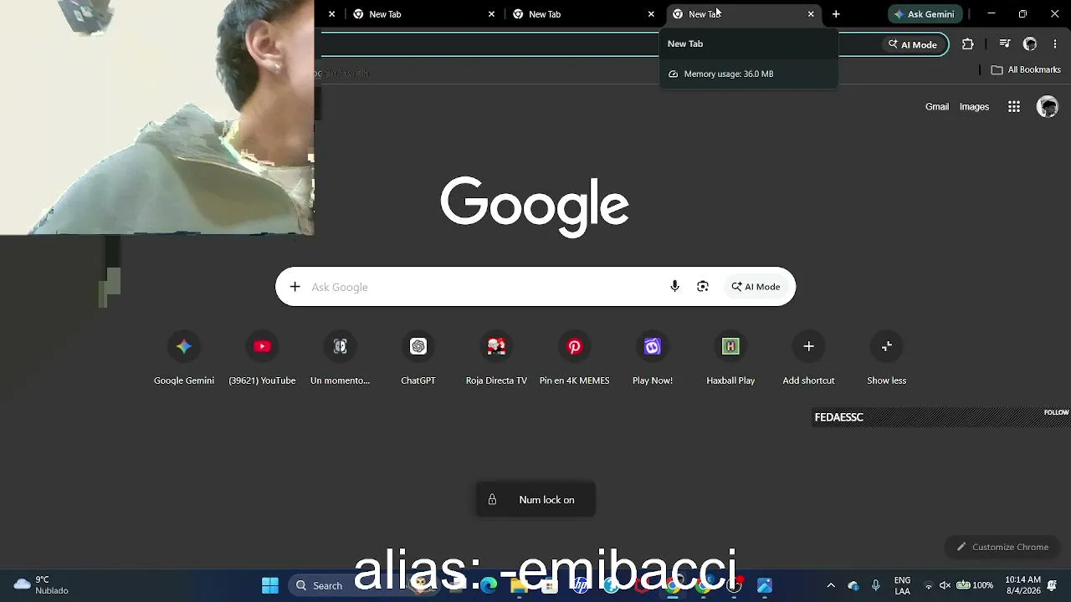Expand the All Bookmarks folder
Viewport: 1071px width, 602px height.
(x=1026, y=69)
